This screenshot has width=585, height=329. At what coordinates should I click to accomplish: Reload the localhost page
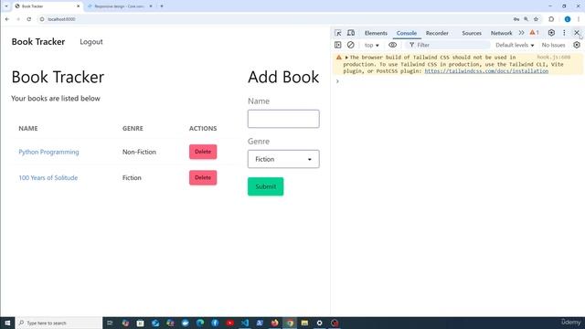(29, 19)
